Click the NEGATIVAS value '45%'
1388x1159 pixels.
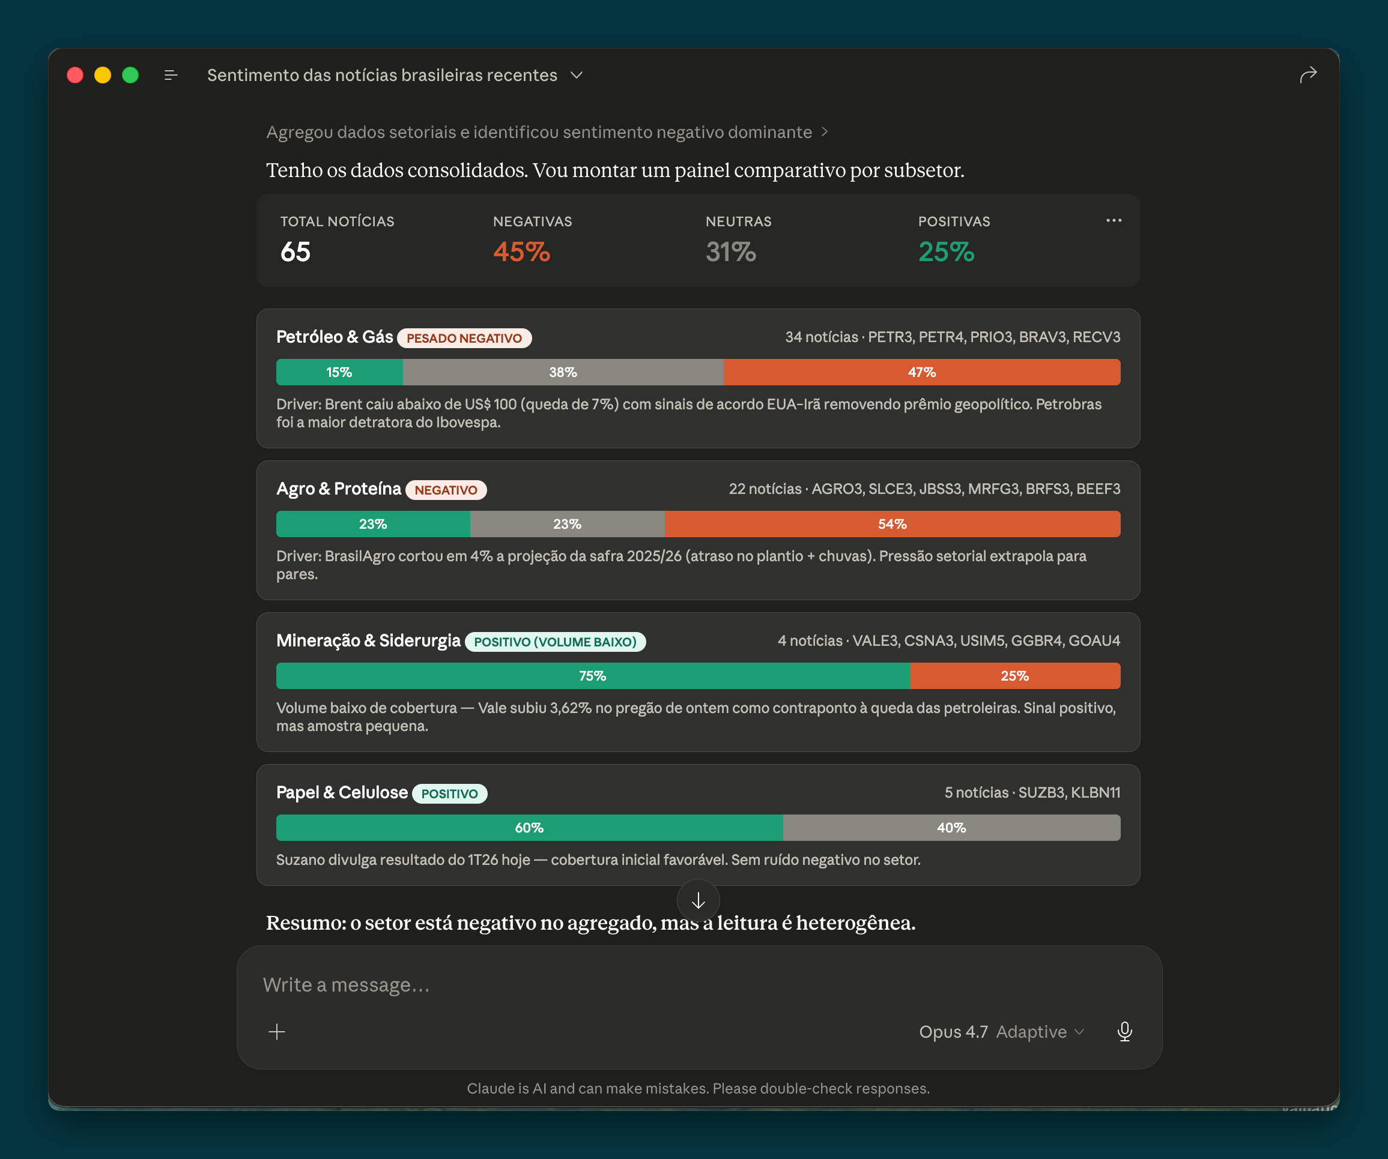click(521, 251)
